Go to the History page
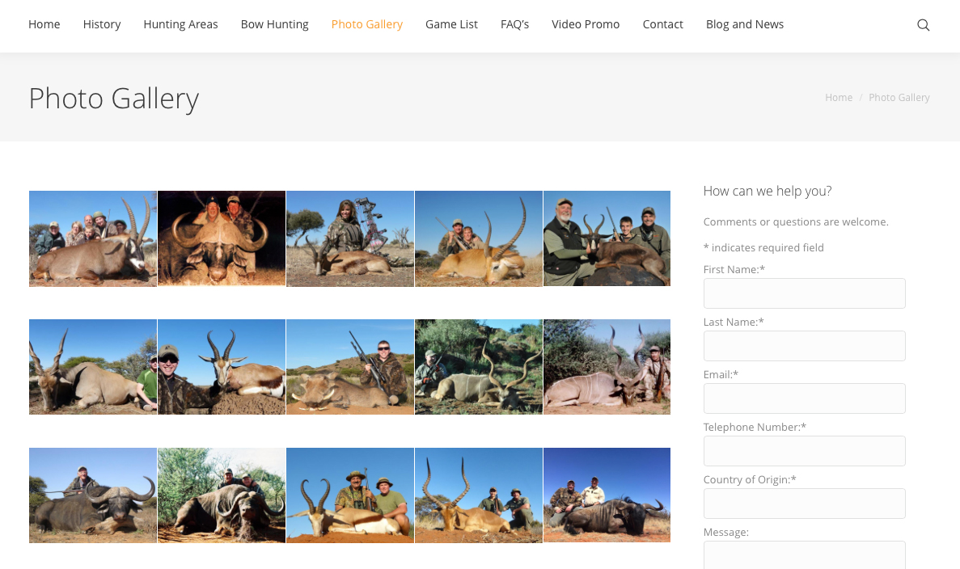 point(102,24)
